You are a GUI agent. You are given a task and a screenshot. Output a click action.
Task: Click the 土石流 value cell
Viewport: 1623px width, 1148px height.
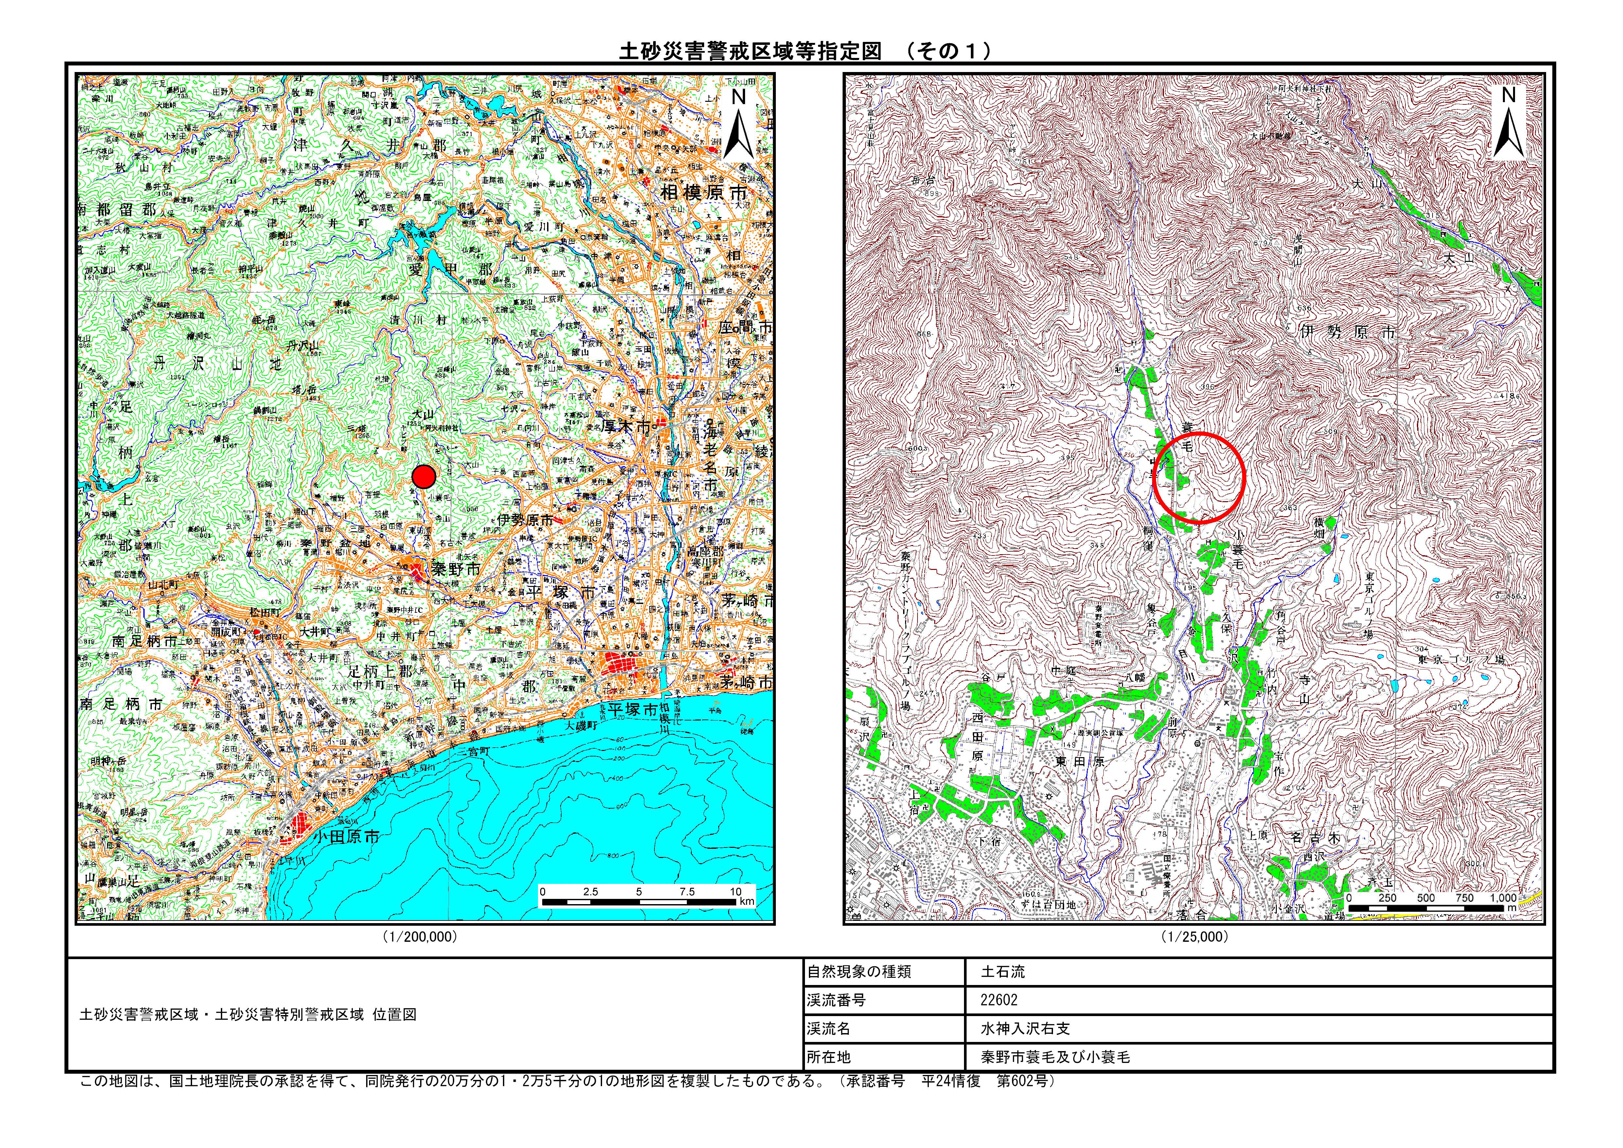tap(1002, 973)
